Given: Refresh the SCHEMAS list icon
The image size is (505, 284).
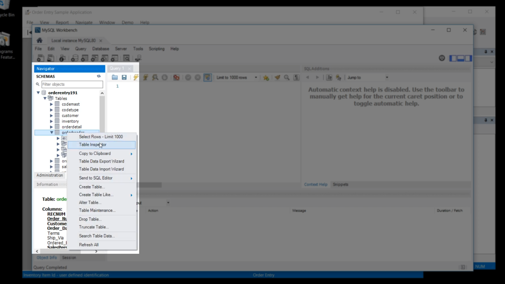Looking at the screenshot, I should tap(99, 76).
